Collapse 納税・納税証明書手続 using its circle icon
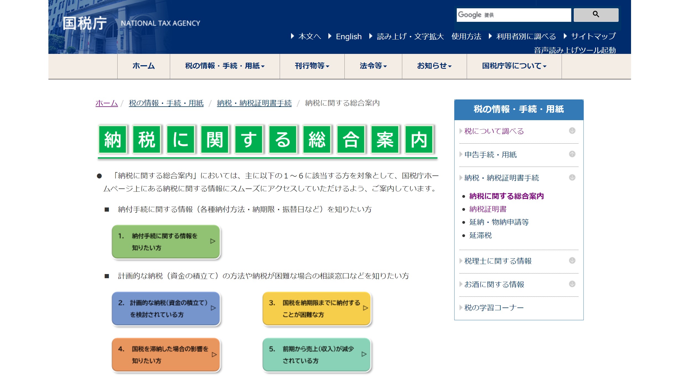Viewport: 680px width, 384px height. pos(572,177)
